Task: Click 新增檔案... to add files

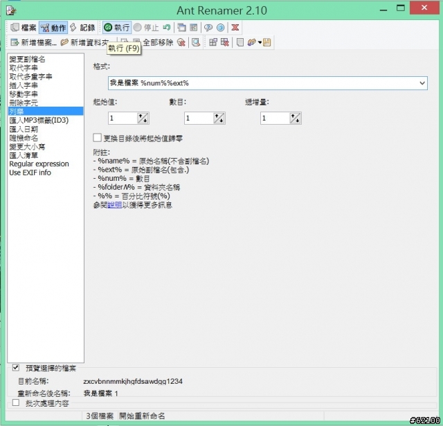Action: pos(33,42)
